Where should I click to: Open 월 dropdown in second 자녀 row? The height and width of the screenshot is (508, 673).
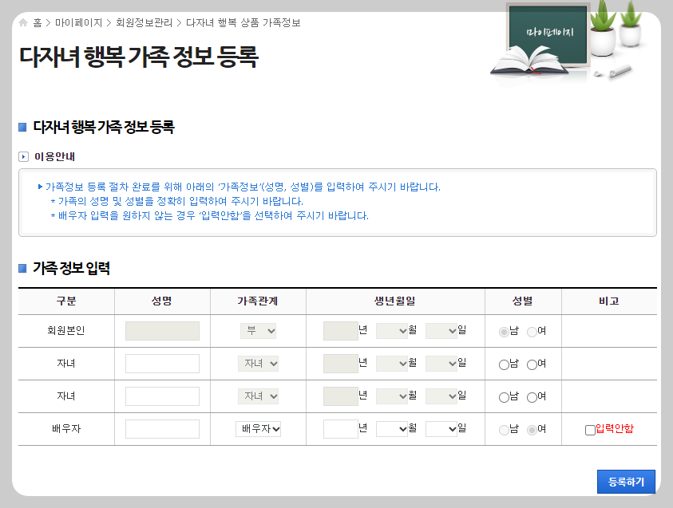[392, 396]
